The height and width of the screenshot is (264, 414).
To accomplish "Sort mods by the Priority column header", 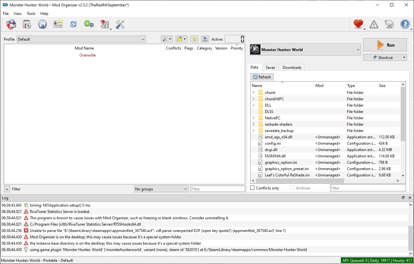I will (x=237, y=48).
